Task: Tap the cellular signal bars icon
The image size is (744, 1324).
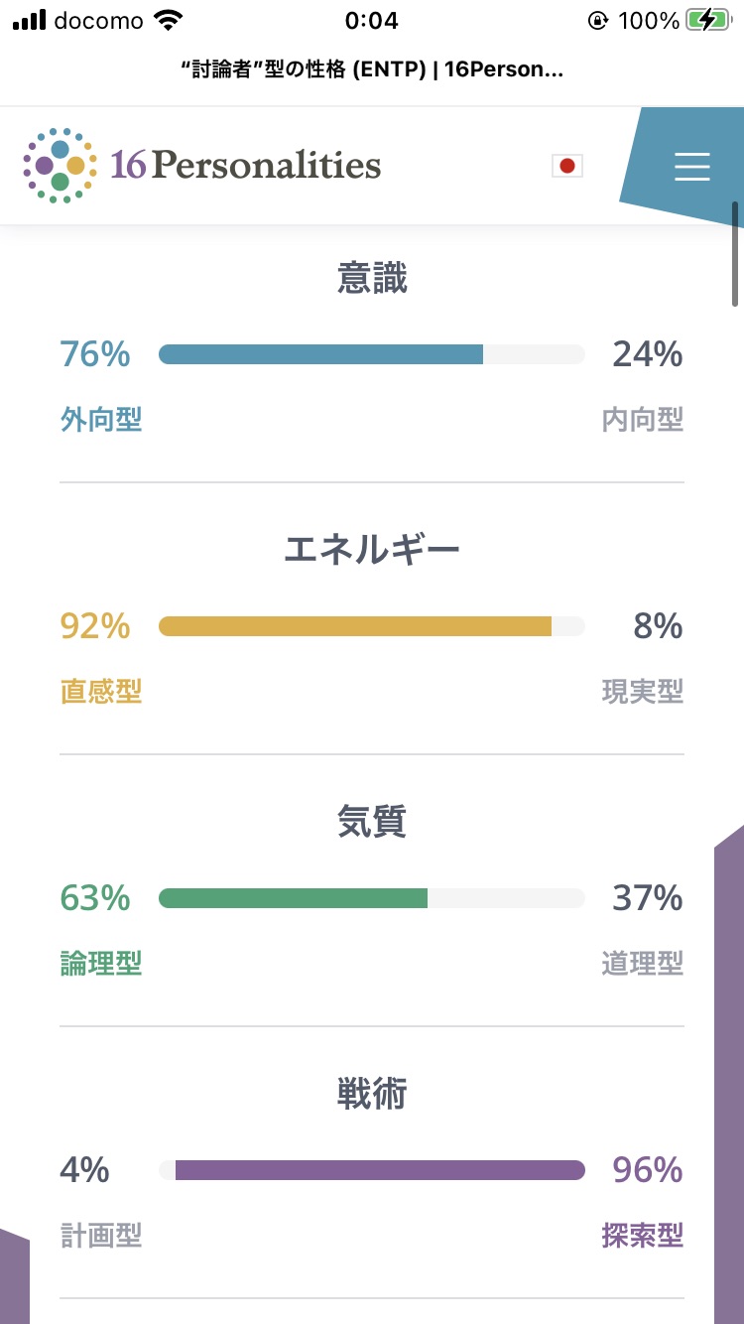Action: (30, 20)
